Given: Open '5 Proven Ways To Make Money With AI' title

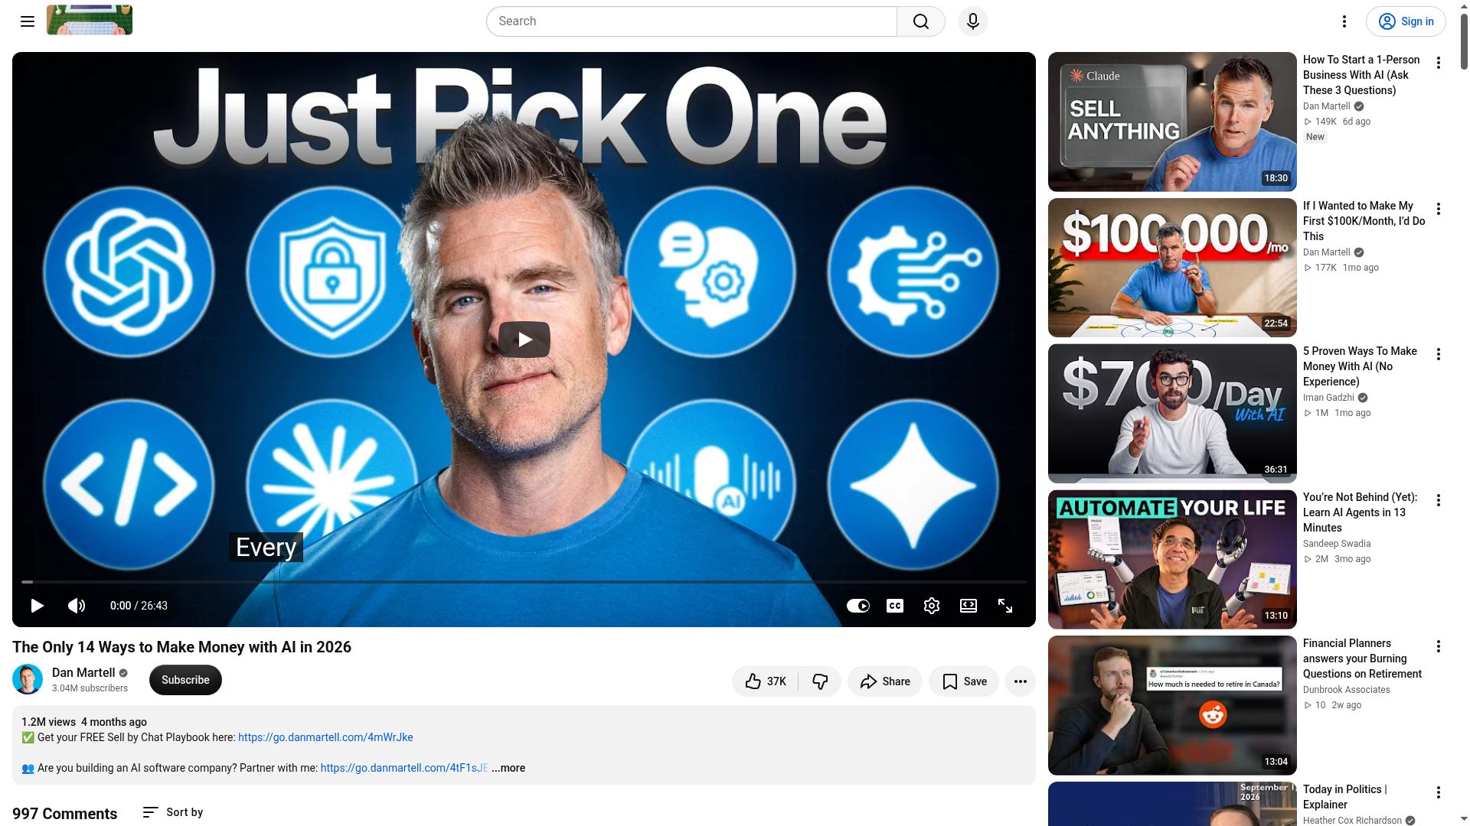Looking at the screenshot, I should click(1360, 366).
